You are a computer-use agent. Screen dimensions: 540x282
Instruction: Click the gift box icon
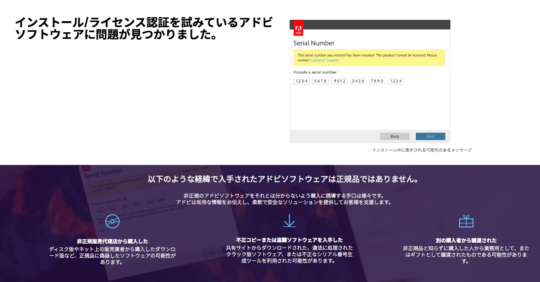[466, 221]
